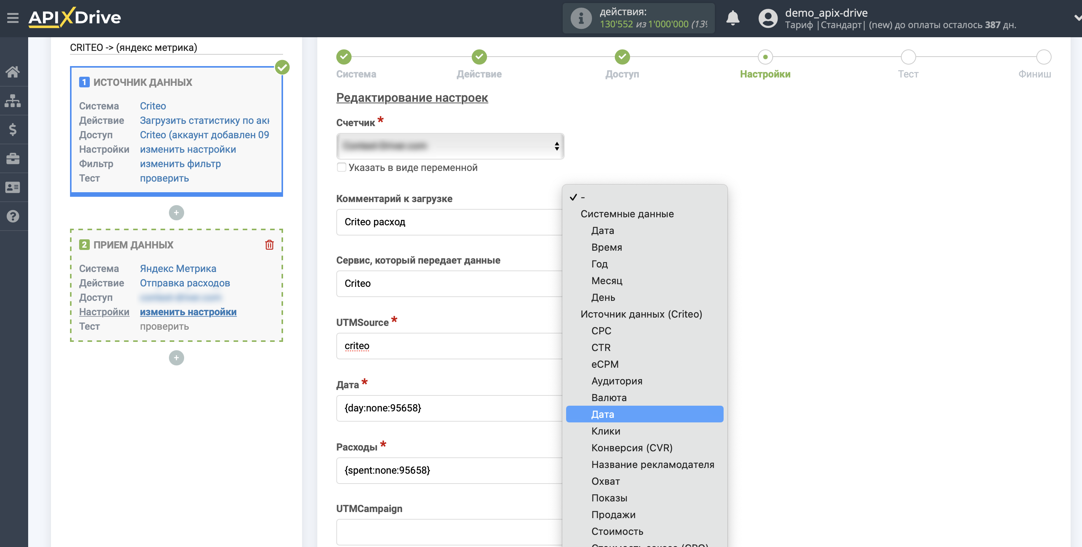The width and height of the screenshot is (1082, 547).
Task: Click the Тест step label
Action: coord(908,74)
